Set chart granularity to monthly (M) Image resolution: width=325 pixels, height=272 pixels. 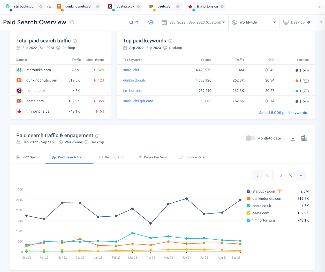(301, 175)
